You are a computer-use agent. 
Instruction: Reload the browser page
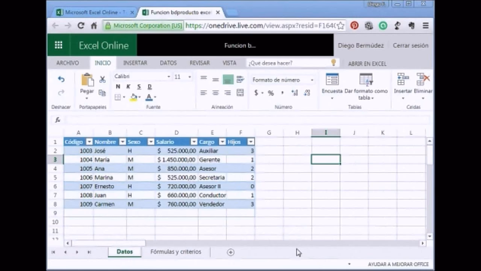[81, 26]
